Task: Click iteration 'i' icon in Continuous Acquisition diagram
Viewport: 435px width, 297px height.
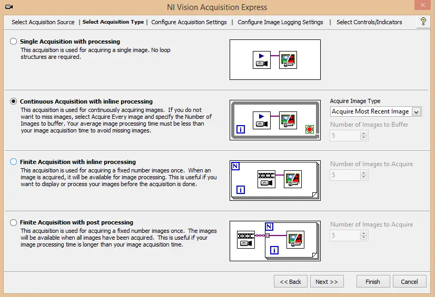Action: (241, 129)
